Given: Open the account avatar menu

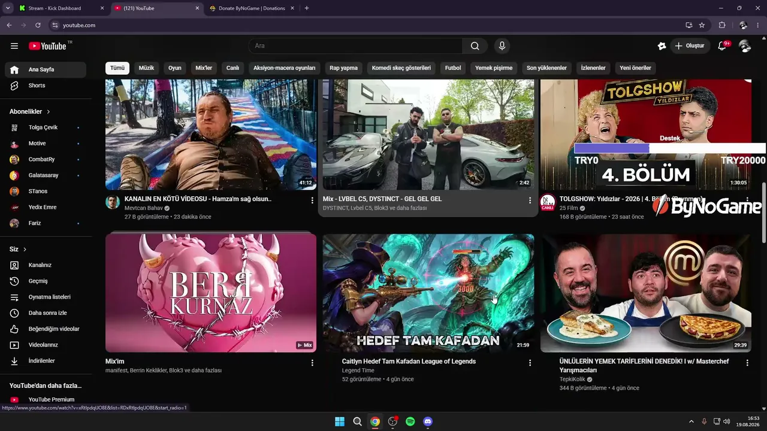Looking at the screenshot, I should [745, 46].
